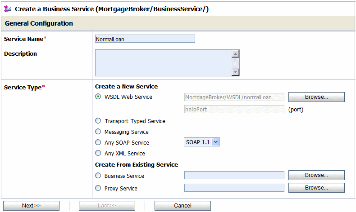Click the Create From Existing Service heading

pos(137,164)
